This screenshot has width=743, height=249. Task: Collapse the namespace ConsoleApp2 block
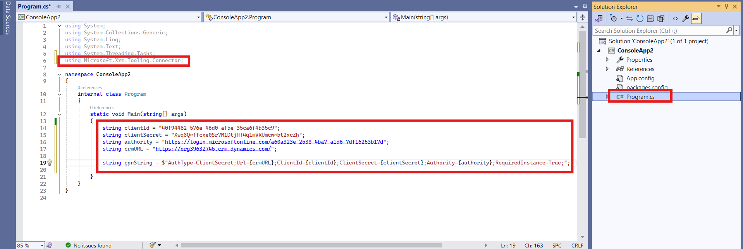[x=59, y=75]
